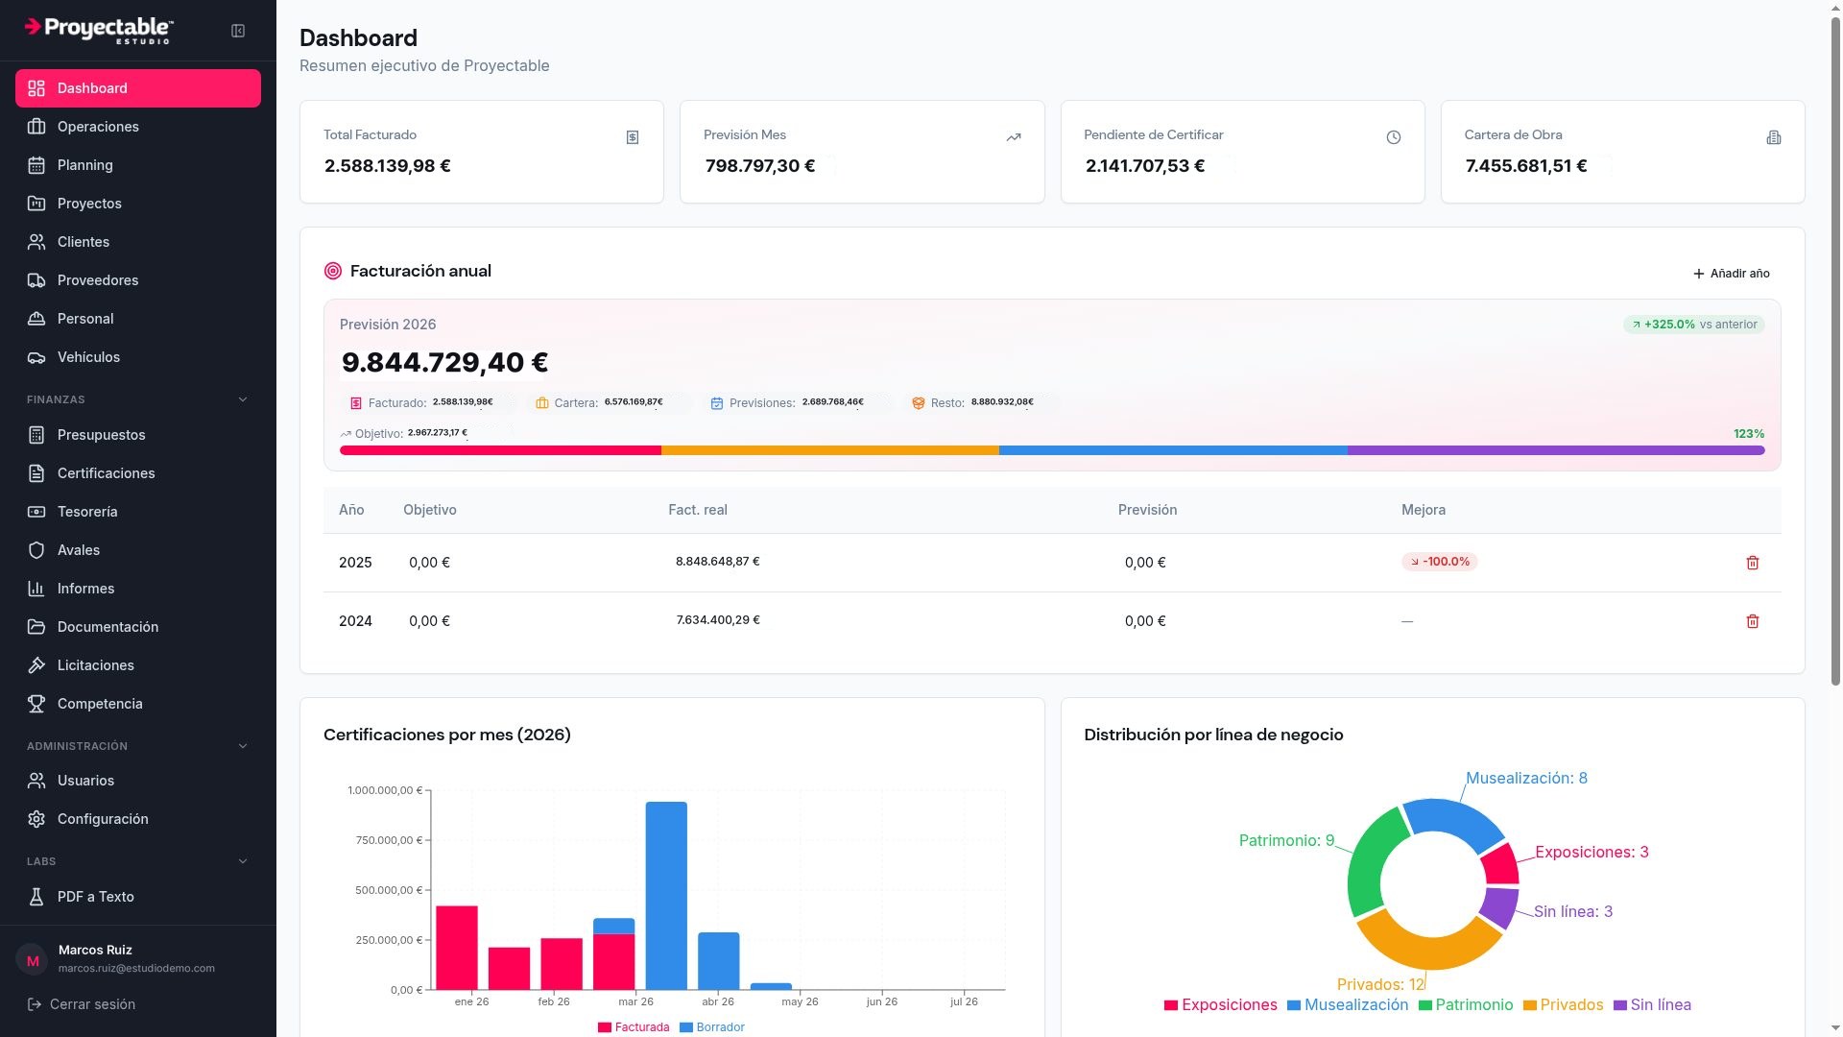The height and width of the screenshot is (1037, 1843).
Task: Toggle the Musealización legend entry in the donut chart
Action: pos(1348,1005)
